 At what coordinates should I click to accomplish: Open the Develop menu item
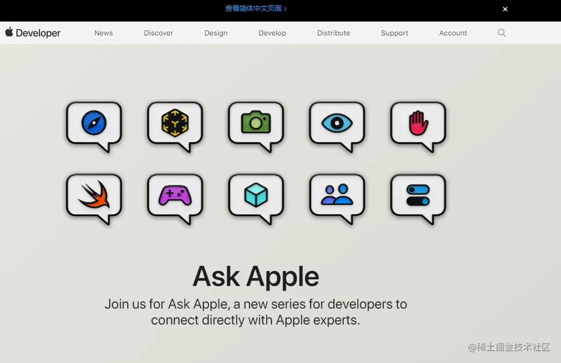pos(272,33)
